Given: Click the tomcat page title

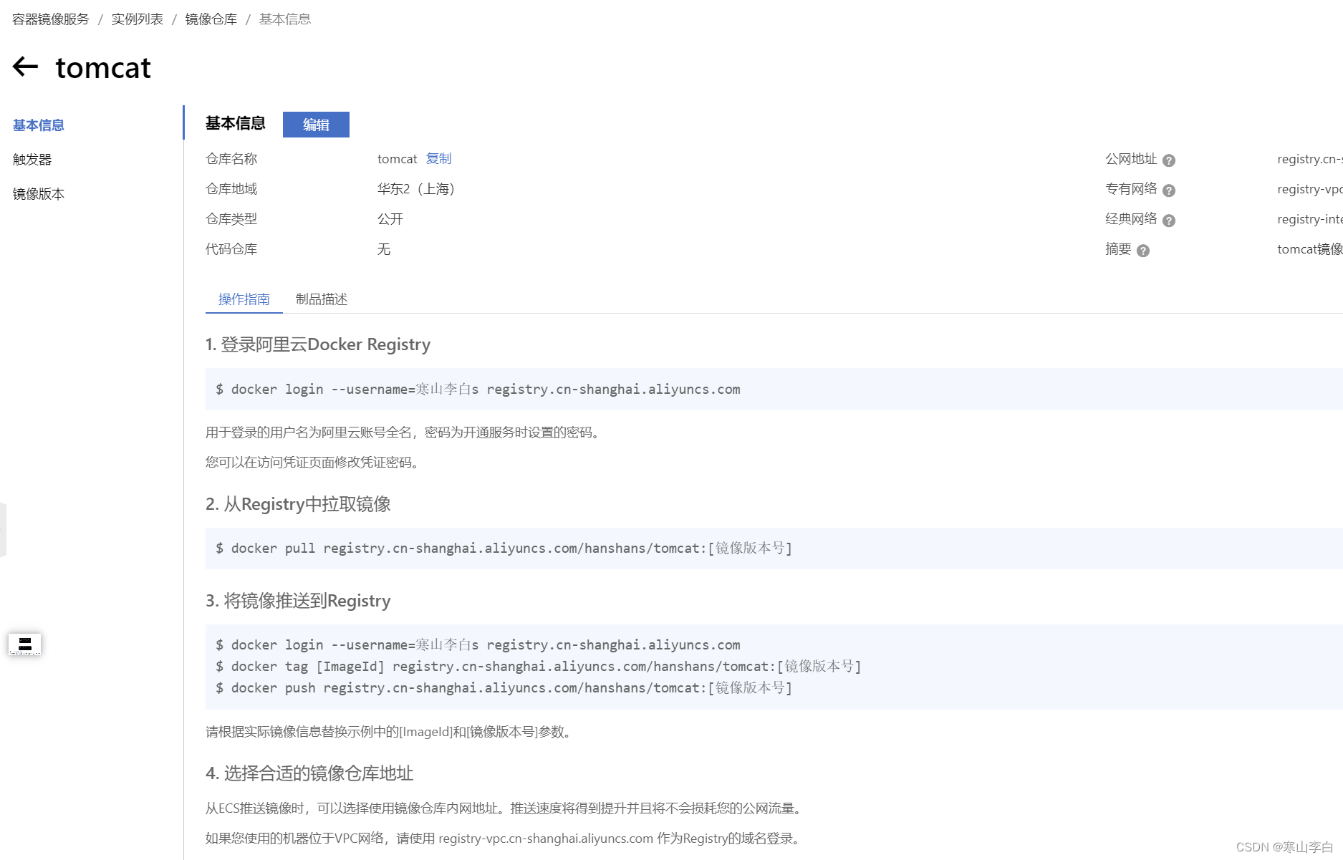Looking at the screenshot, I should coord(103,68).
